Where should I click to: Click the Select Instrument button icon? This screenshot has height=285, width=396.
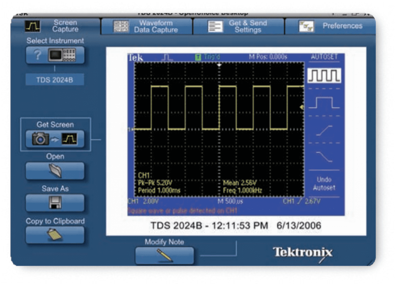coord(55,55)
